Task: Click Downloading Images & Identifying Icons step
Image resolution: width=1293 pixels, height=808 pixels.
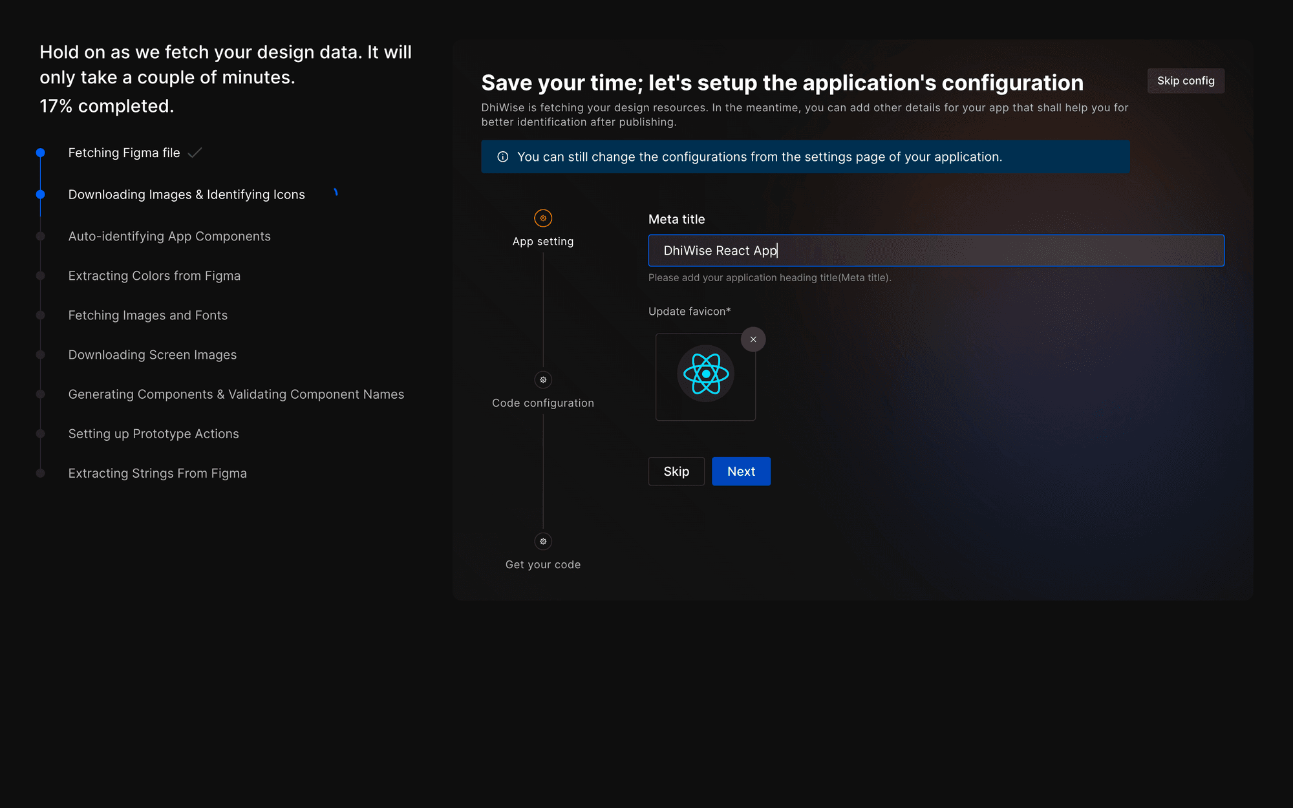Action: coord(186,195)
